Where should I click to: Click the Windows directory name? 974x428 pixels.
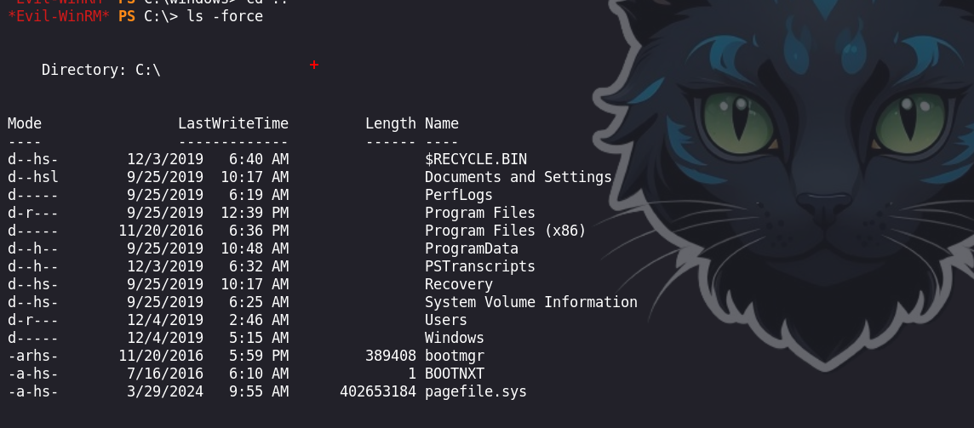pyautogui.click(x=455, y=338)
